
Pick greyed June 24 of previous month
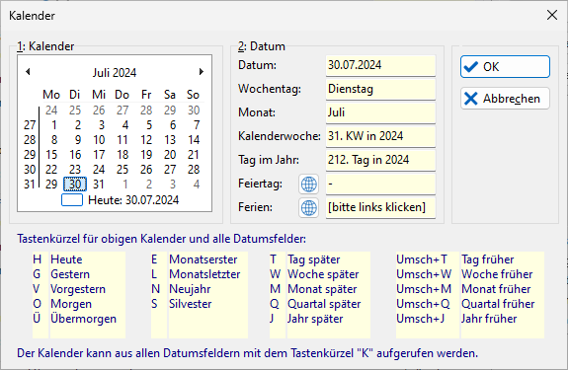[x=51, y=110]
